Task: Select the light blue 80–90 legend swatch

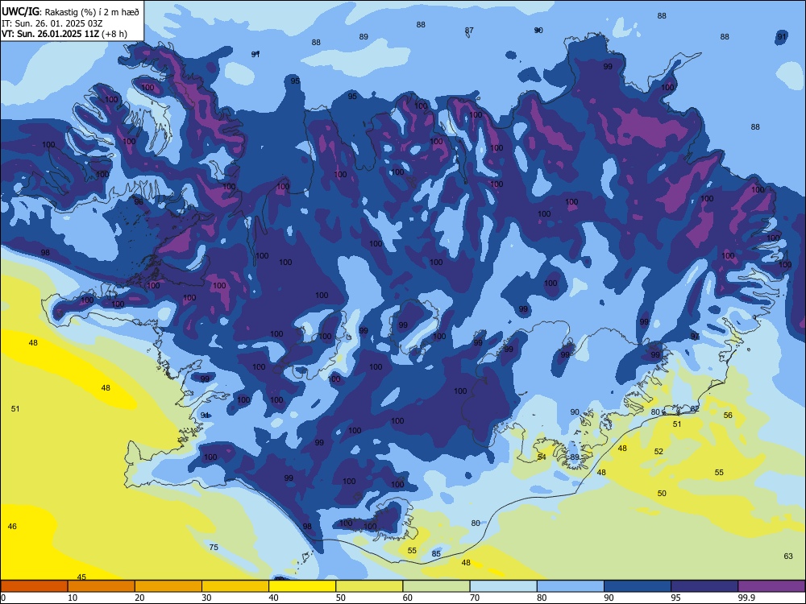Action: (x=571, y=586)
